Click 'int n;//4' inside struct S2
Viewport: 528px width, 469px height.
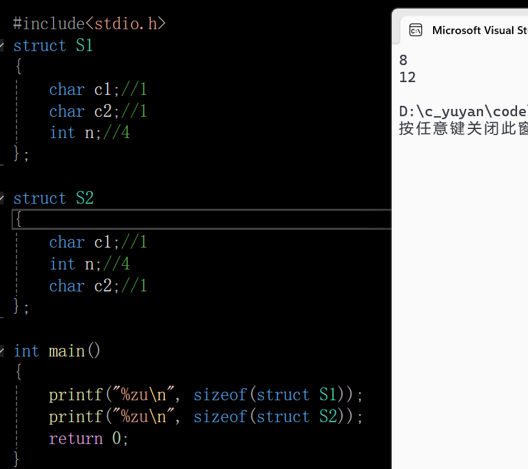[89, 264]
